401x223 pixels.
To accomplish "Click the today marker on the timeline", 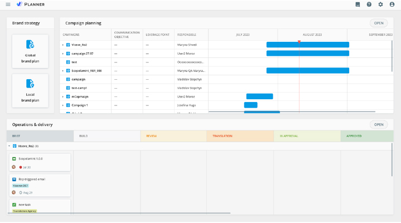I will pos(299,41).
